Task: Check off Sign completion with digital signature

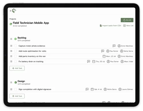Action: coord(15,89)
